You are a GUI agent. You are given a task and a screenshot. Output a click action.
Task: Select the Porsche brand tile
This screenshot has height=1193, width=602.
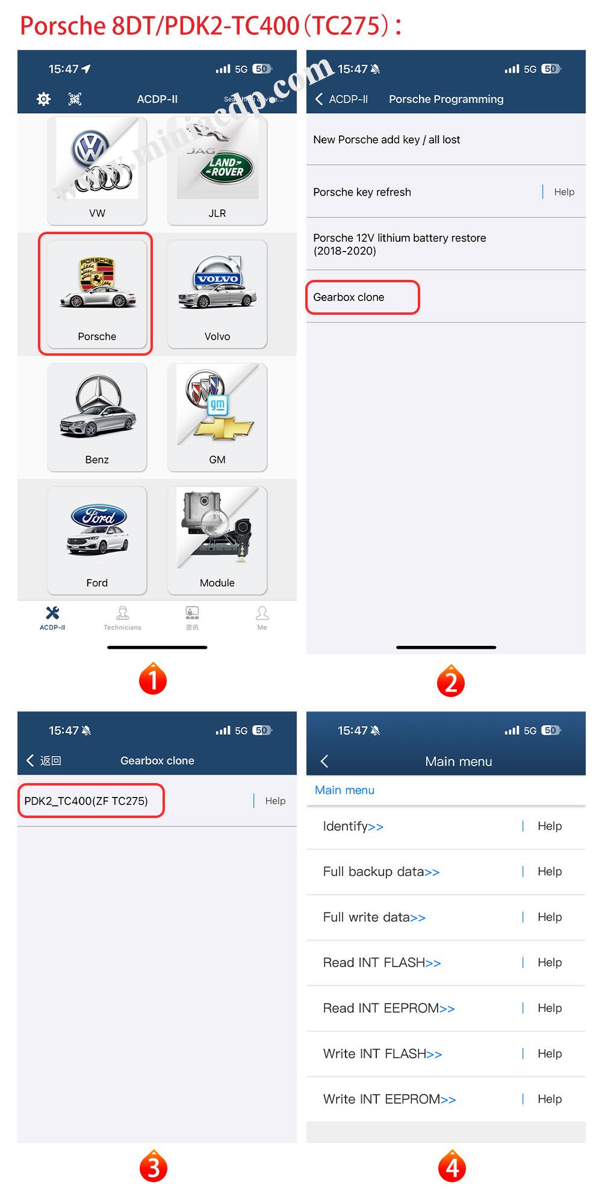point(97,294)
